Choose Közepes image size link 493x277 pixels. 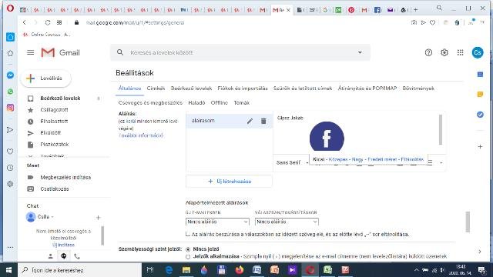pos(338,159)
